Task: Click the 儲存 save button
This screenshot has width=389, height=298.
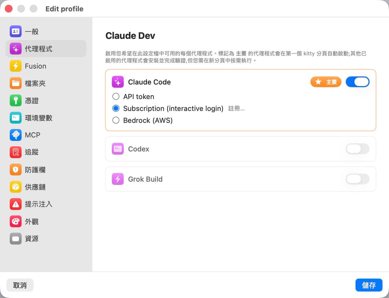Action: [369, 285]
